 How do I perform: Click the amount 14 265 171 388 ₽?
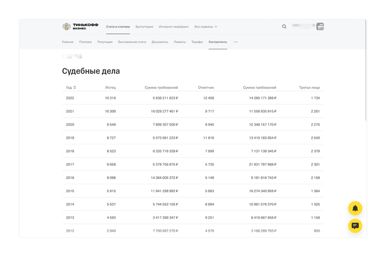pos(263,98)
